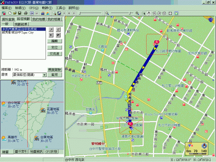Click the landscape picture icon in toolbar
Screen dimensions: 216x162
point(177,13)
